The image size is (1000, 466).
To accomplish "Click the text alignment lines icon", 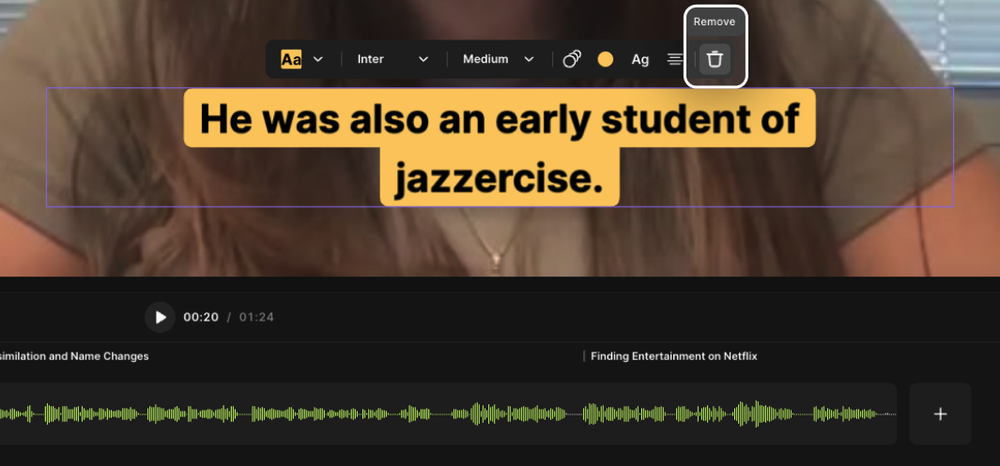I will click(x=675, y=59).
